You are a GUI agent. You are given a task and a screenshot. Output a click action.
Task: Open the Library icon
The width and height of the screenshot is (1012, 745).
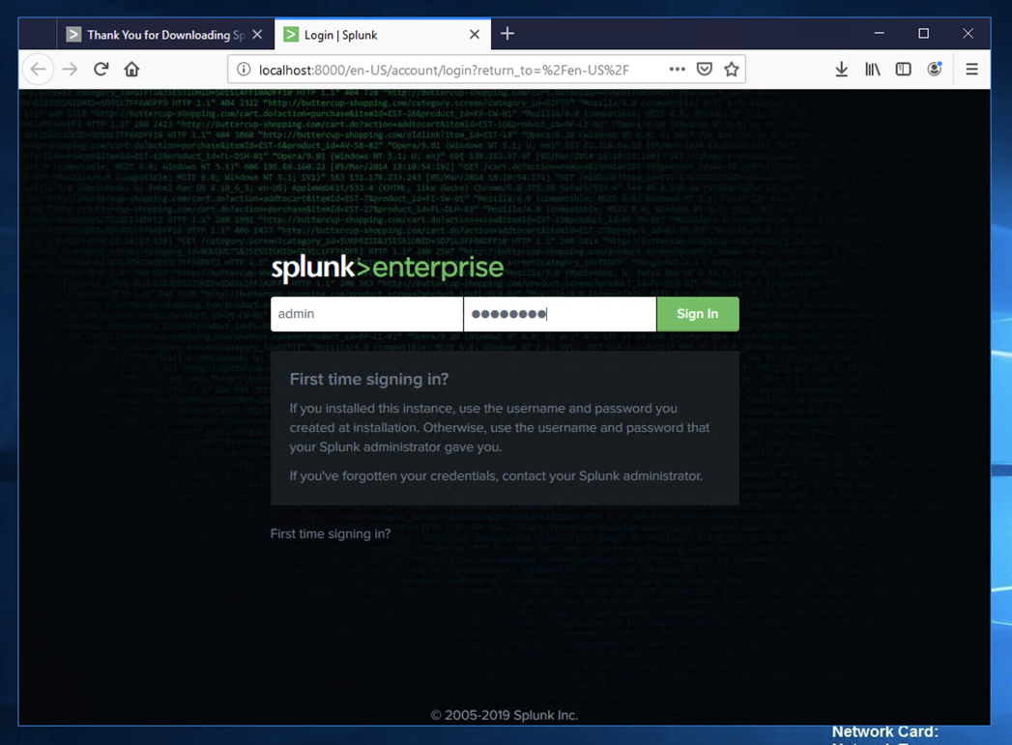(x=873, y=69)
